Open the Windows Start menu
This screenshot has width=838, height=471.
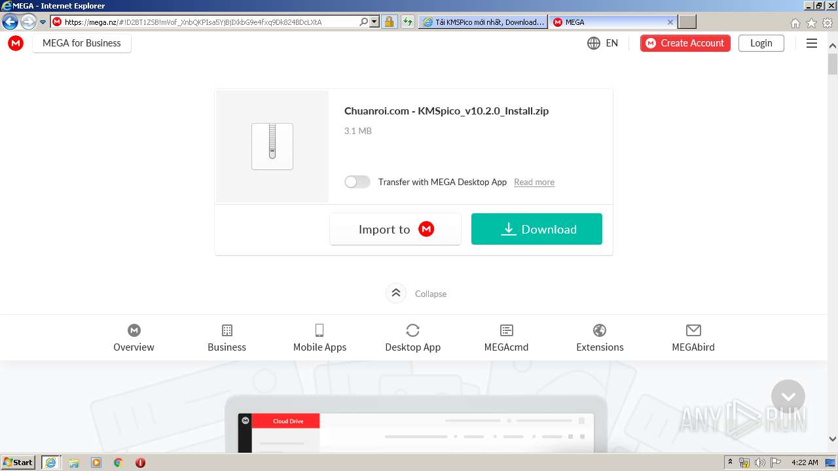[18, 462]
